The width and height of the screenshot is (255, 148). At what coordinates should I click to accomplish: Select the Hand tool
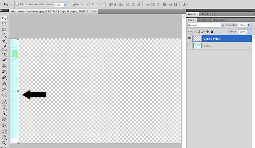click(4, 137)
